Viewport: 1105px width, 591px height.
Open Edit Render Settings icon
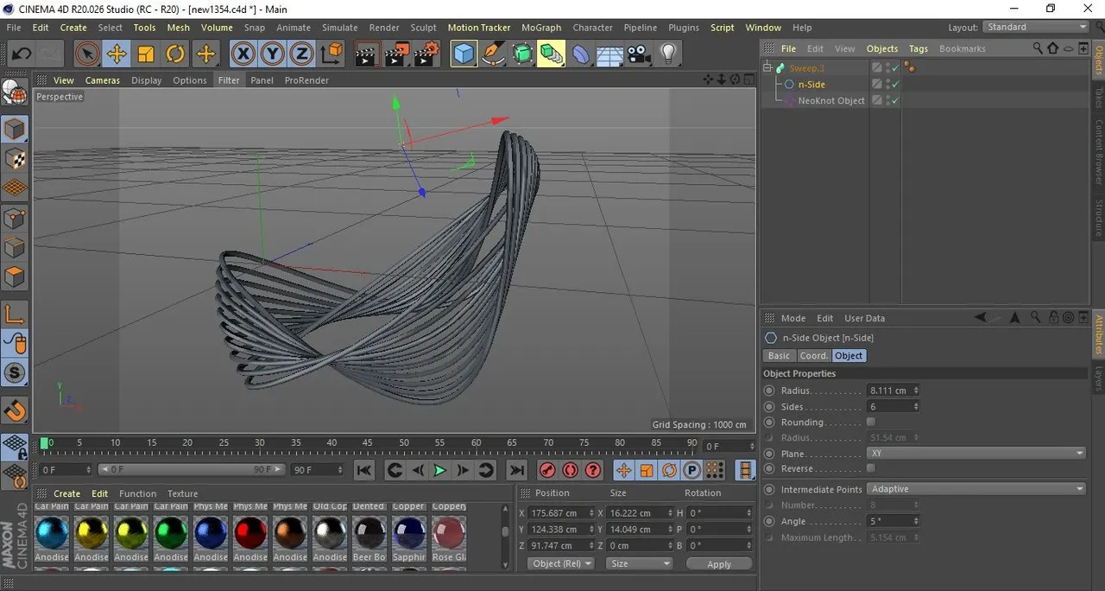(x=426, y=54)
